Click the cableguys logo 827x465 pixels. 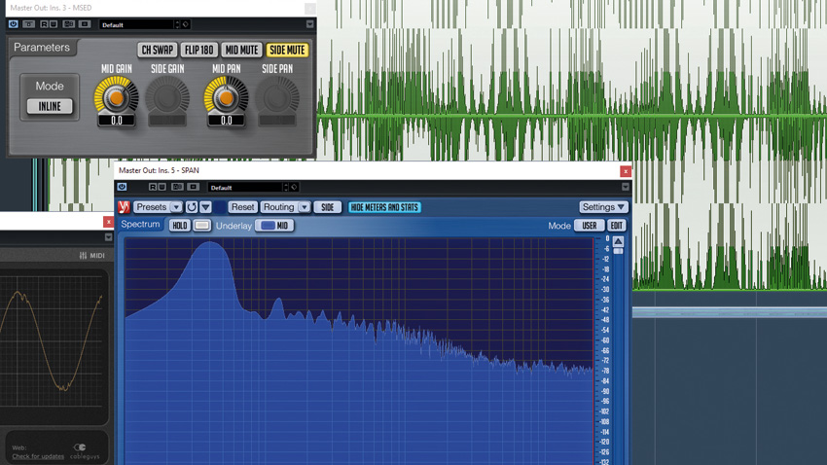(x=86, y=451)
